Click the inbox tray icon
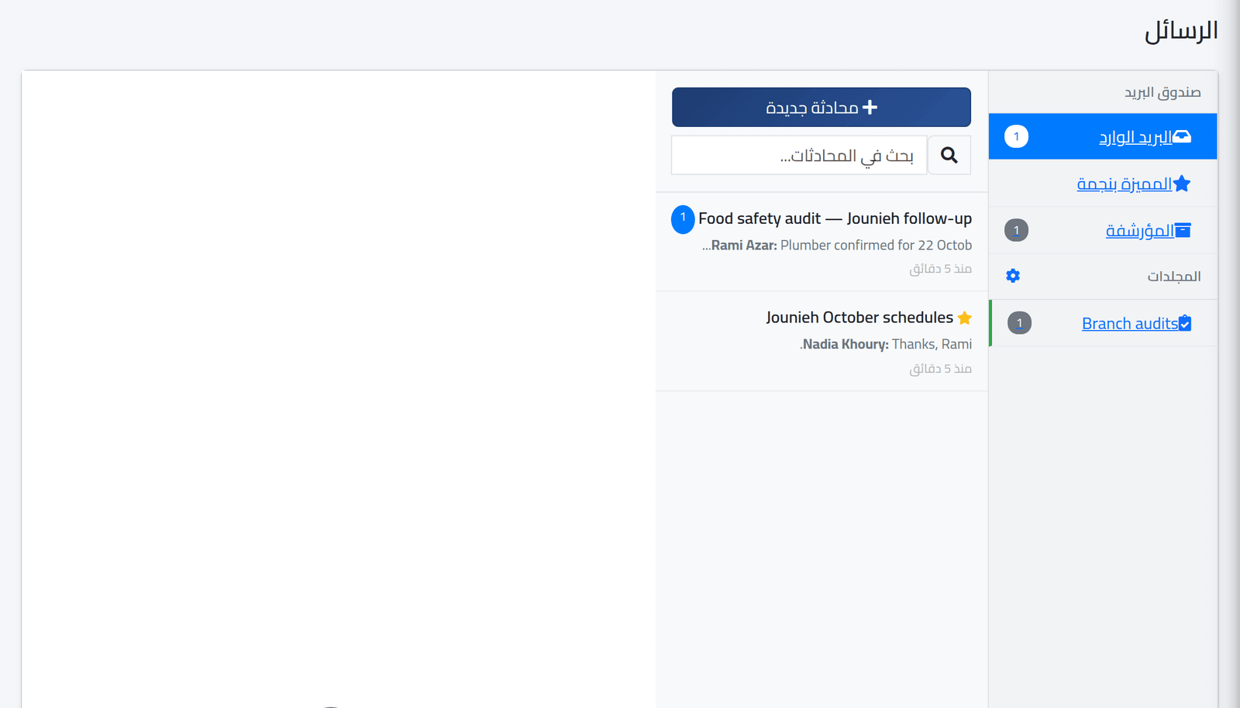The width and height of the screenshot is (1240, 708). 1182,137
